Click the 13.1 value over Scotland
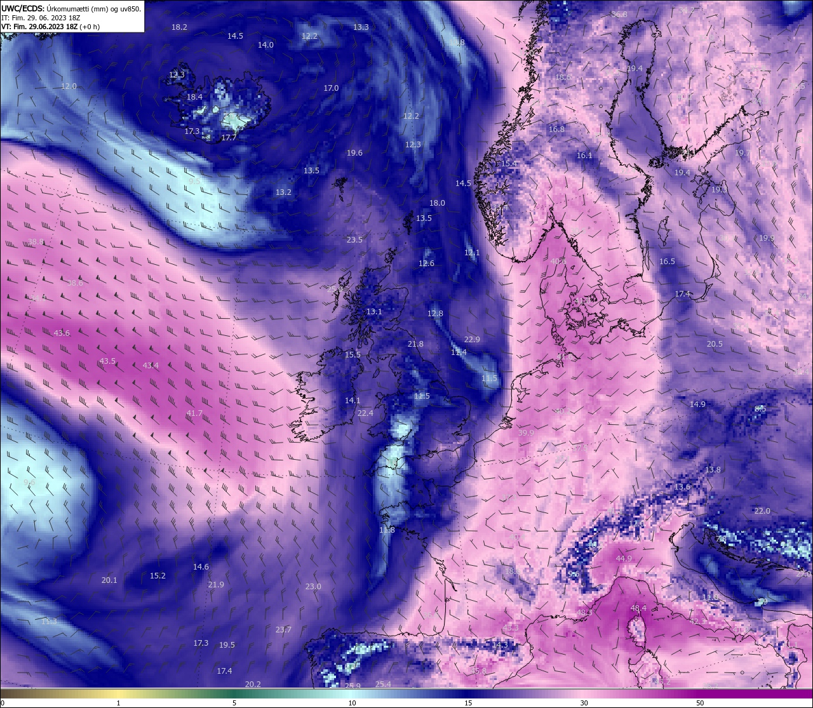The width and height of the screenshot is (813, 708). pyautogui.click(x=374, y=312)
